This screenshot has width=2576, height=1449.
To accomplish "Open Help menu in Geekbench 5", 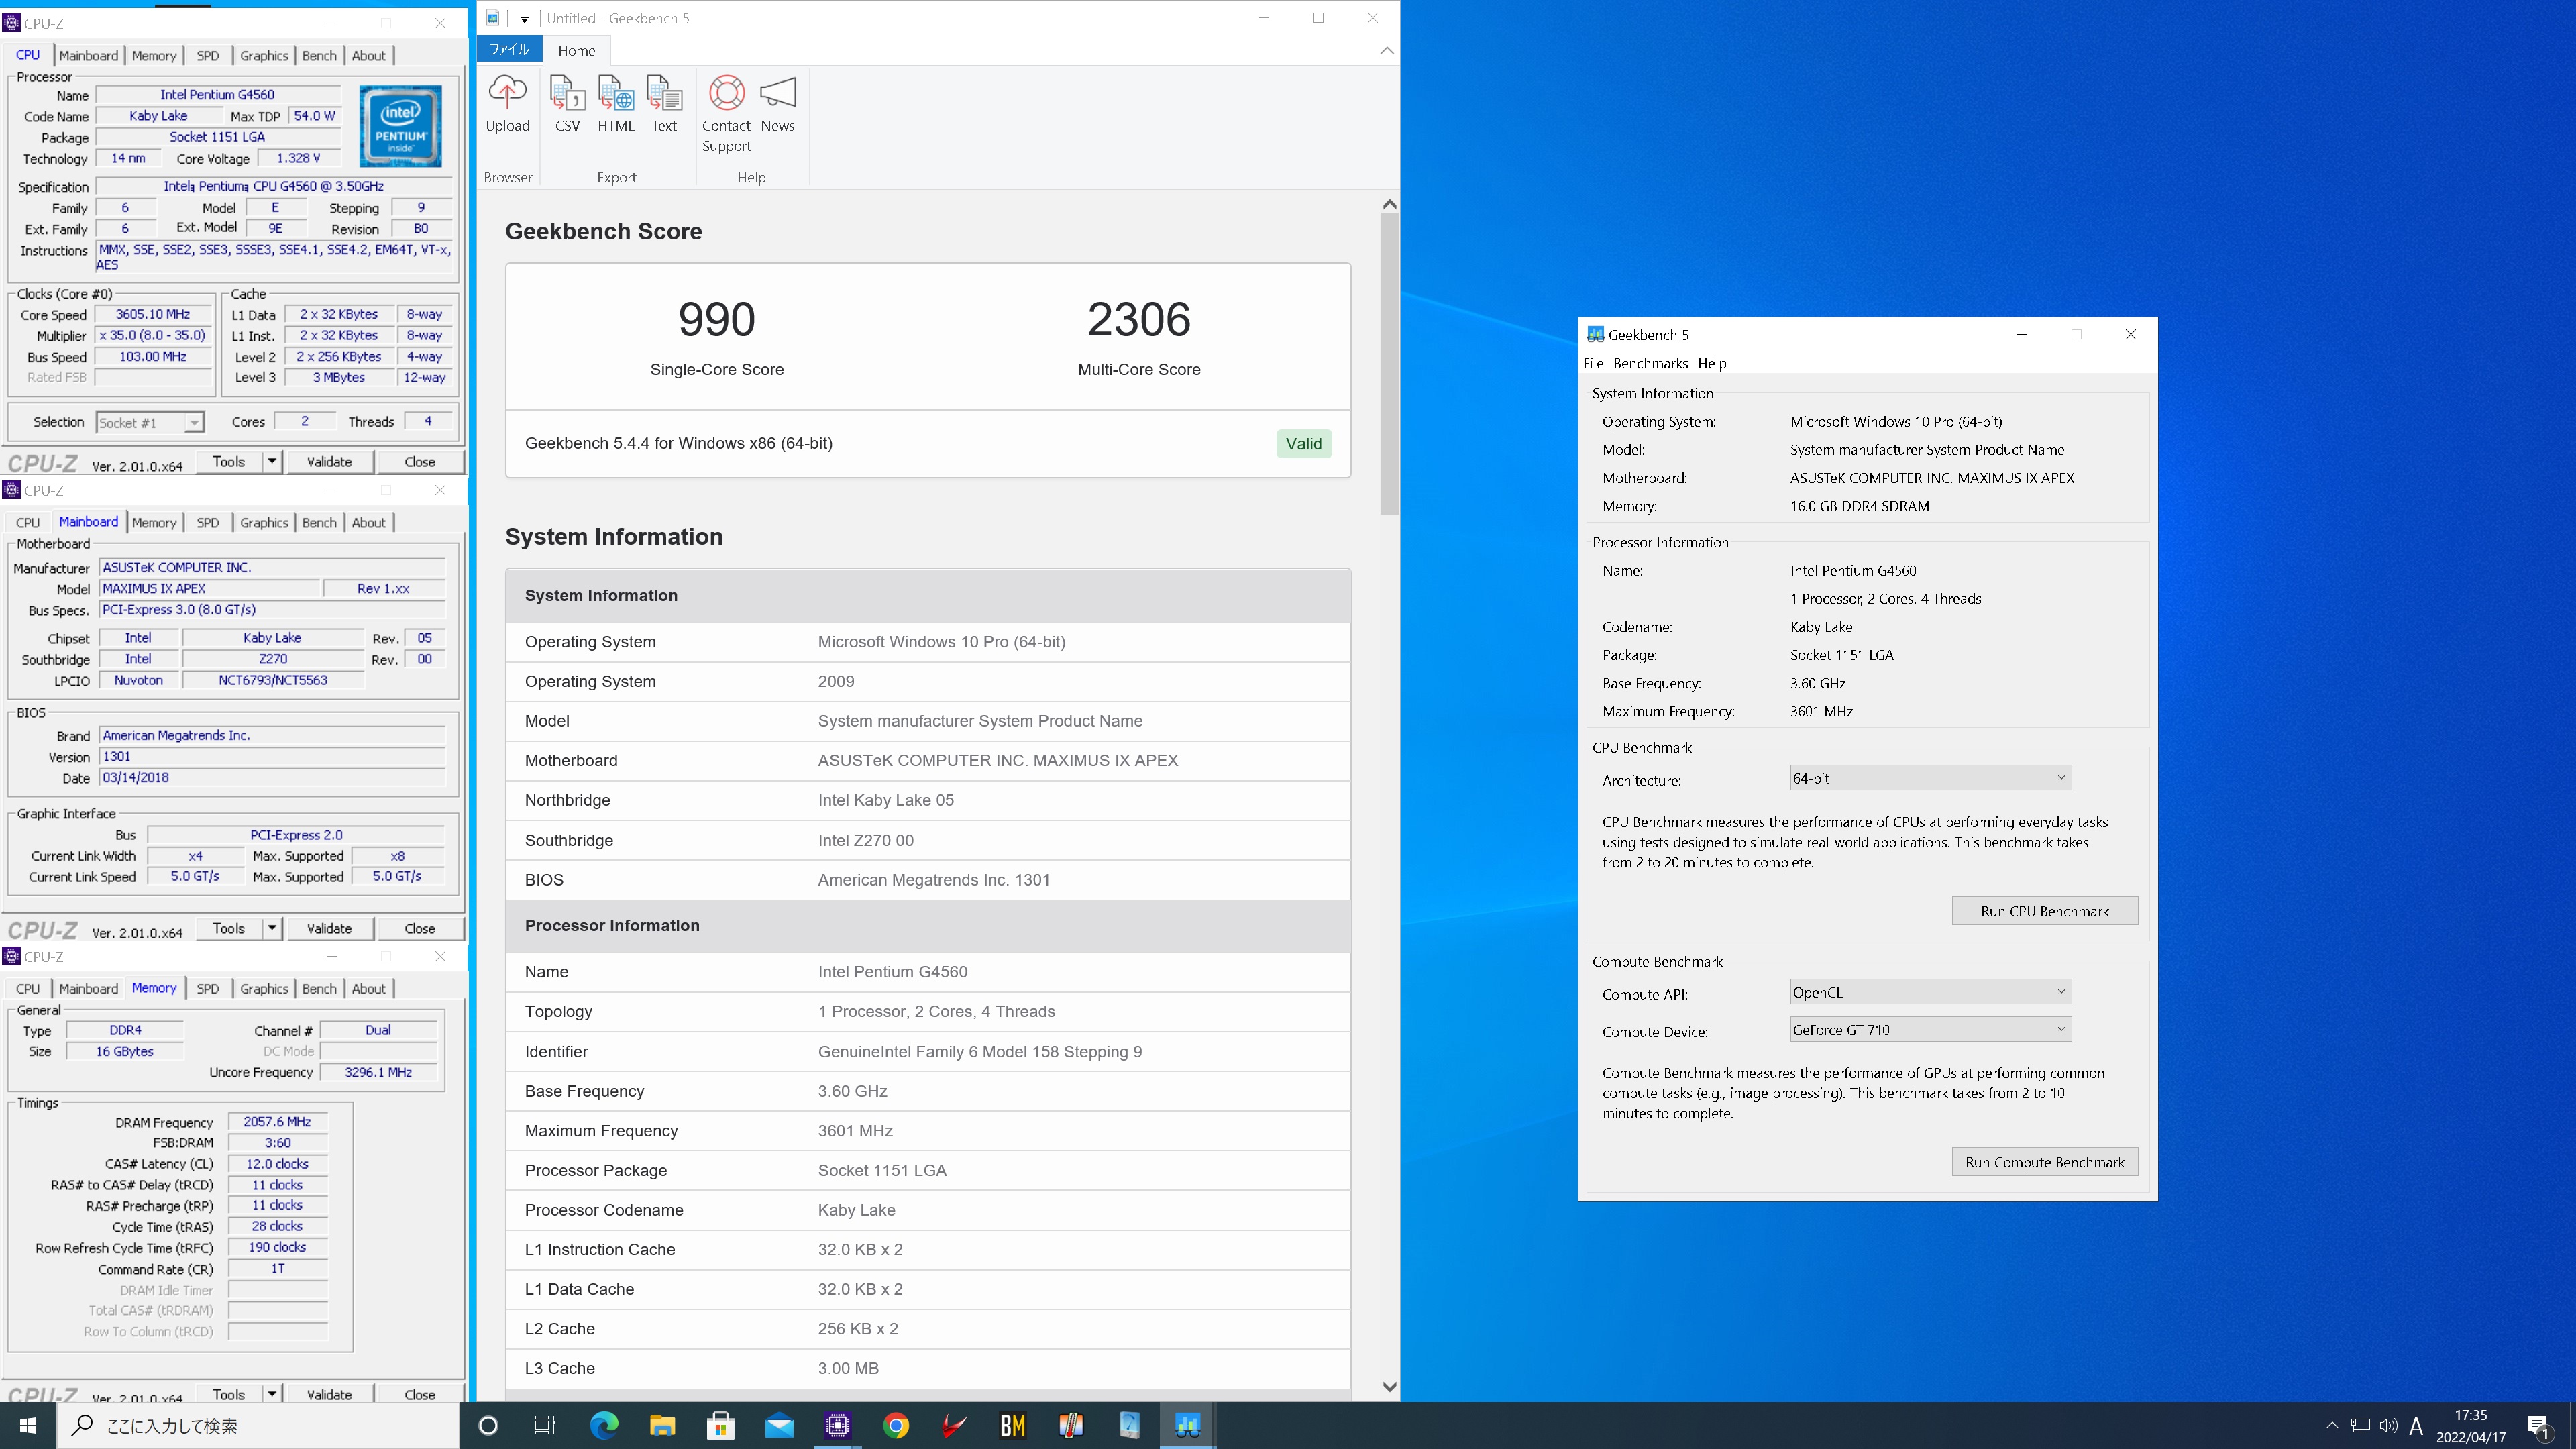I will [1711, 363].
